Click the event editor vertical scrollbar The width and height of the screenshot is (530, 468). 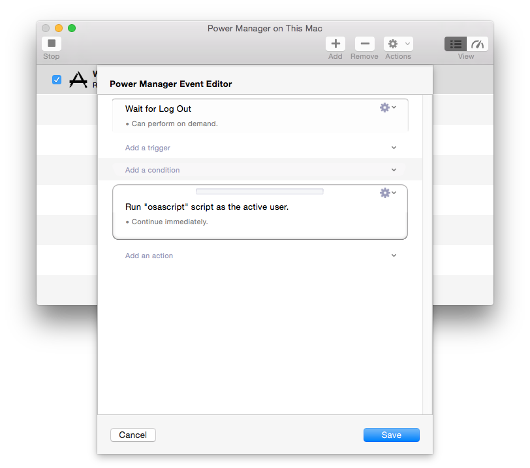coord(428,254)
